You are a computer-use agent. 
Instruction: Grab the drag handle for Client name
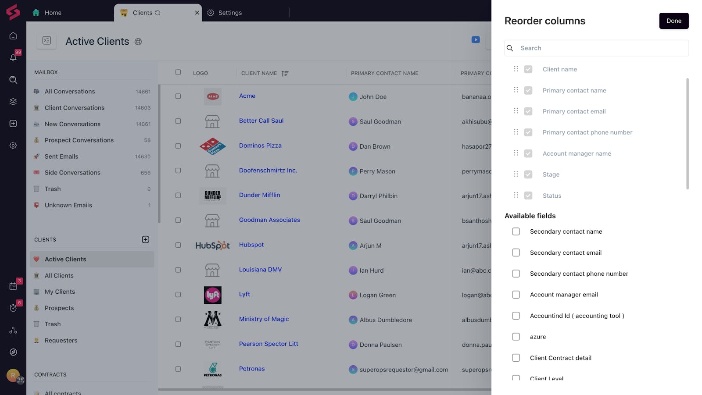(516, 69)
